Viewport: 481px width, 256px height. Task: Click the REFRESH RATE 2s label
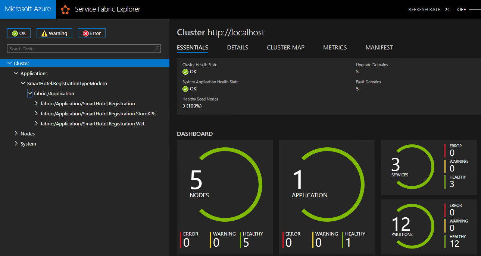(429, 9)
